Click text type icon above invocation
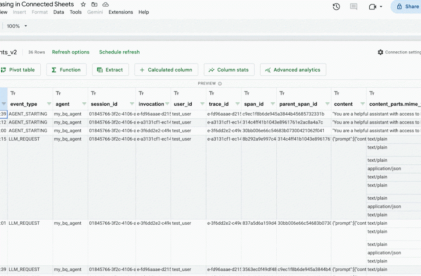421x276 pixels. click(141, 93)
